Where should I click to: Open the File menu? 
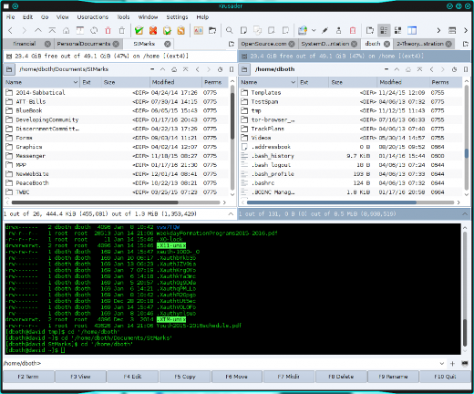pos(10,17)
